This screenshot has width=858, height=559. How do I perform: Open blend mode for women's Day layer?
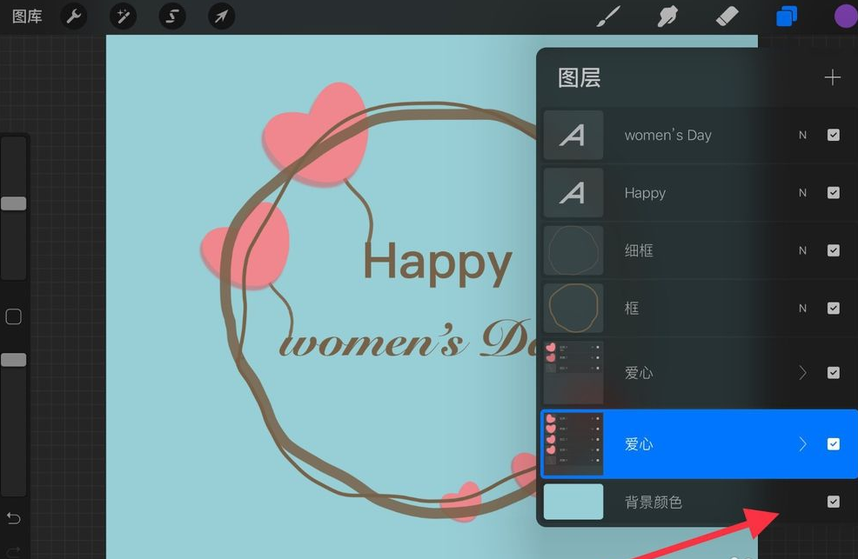[x=802, y=135]
